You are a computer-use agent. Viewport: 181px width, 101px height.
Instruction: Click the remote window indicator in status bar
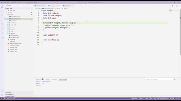[1, 98]
